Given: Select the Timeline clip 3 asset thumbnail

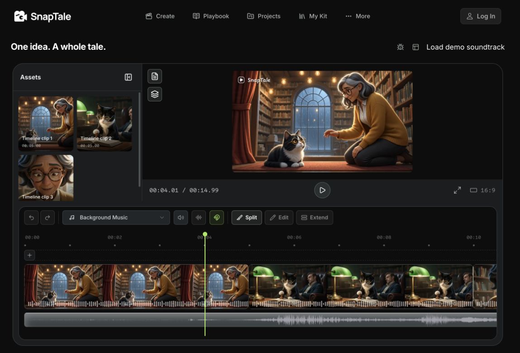Looking at the screenshot, I should [x=46, y=178].
